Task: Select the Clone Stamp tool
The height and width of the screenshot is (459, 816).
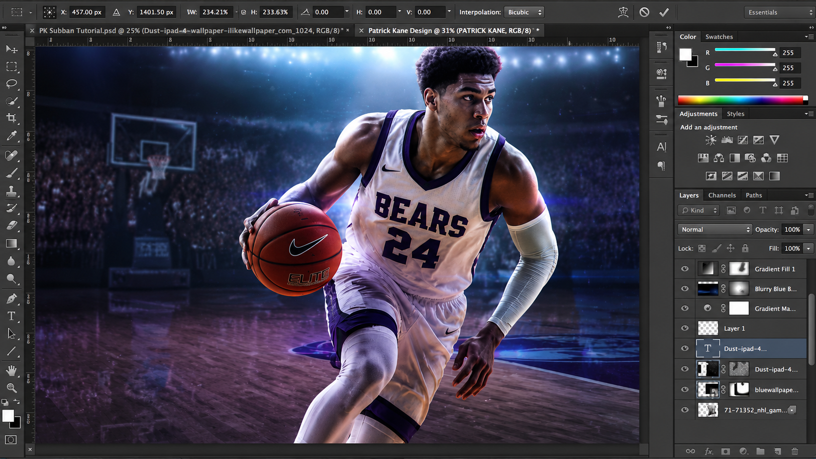Action: pyautogui.click(x=12, y=191)
